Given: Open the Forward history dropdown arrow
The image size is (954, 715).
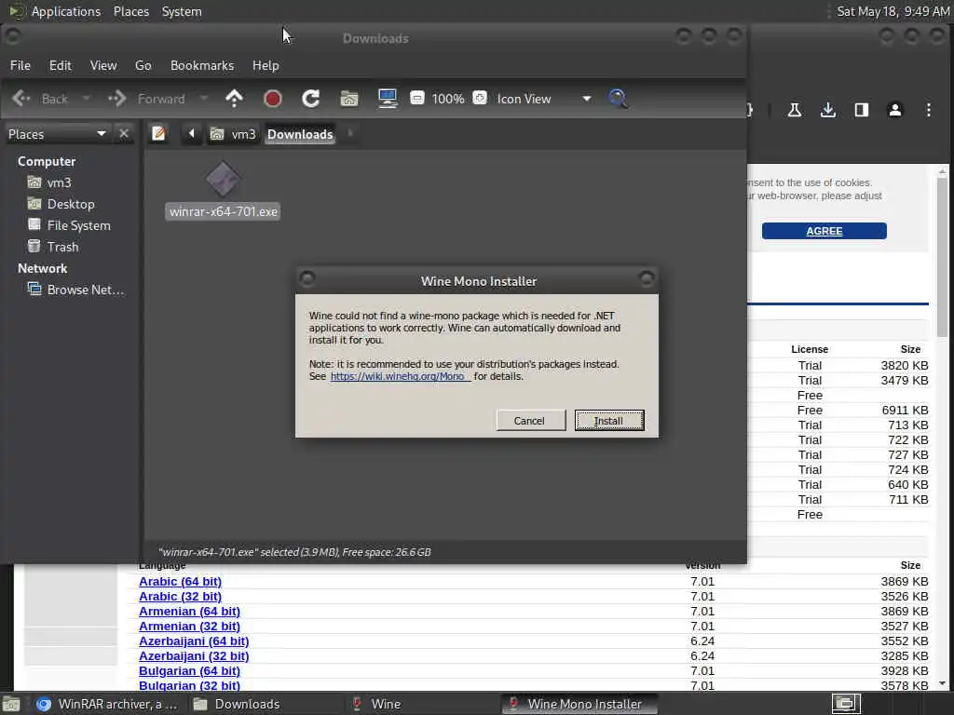Looking at the screenshot, I should (204, 99).
